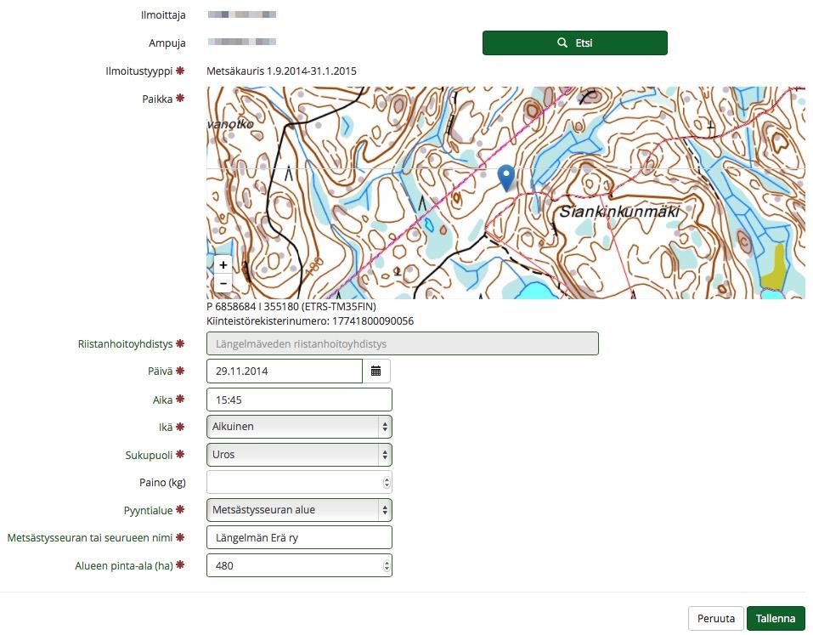Save with the Tallenna button
Viewport: 813px width, 635px height.
point(776,618)
